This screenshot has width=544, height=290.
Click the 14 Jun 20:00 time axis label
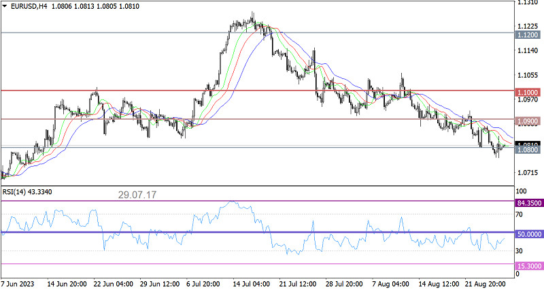pyautogui.click(x=67, y=284)
